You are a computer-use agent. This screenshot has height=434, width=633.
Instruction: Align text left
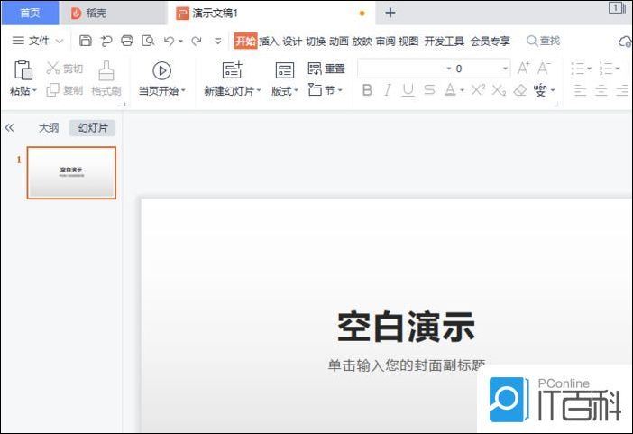click(580, 90)
